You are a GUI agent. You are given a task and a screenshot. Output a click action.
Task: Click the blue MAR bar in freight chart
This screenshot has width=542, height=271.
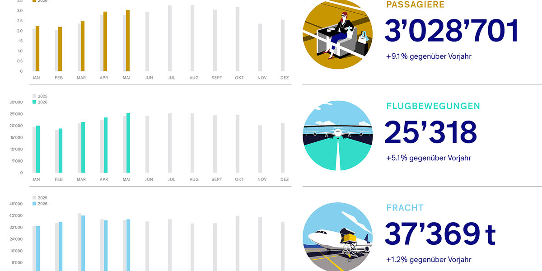[83, 243]
